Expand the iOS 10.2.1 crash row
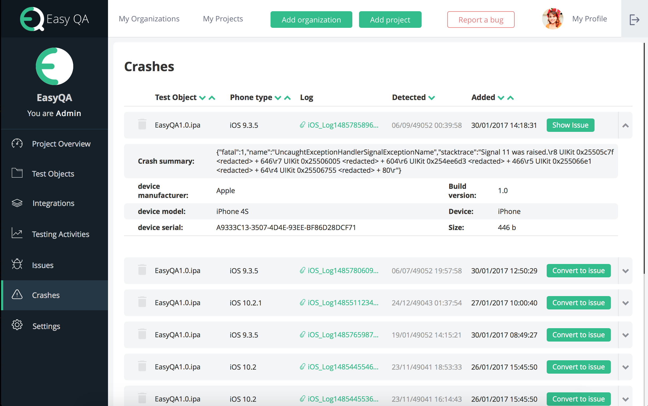This screenshot has height=406, width=648. click(x=626, y=303)
